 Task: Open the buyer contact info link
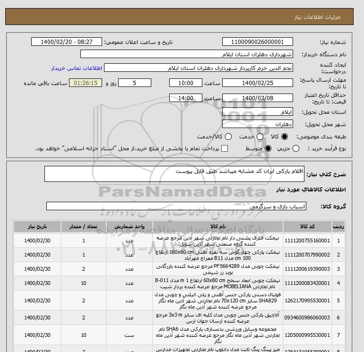(77, 68)
